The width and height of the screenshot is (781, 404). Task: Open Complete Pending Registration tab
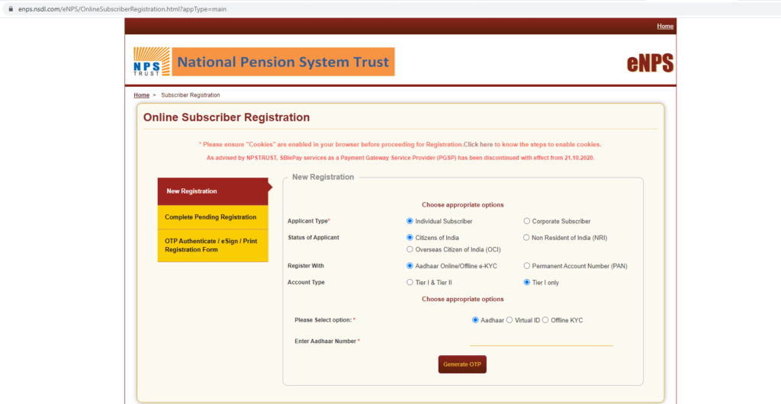[x=213, y=217]
